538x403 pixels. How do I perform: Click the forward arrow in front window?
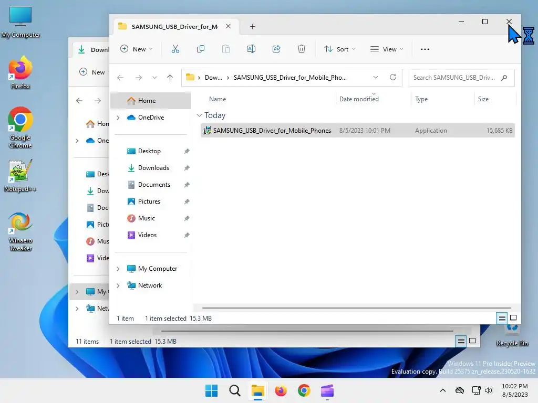[139, 78]
